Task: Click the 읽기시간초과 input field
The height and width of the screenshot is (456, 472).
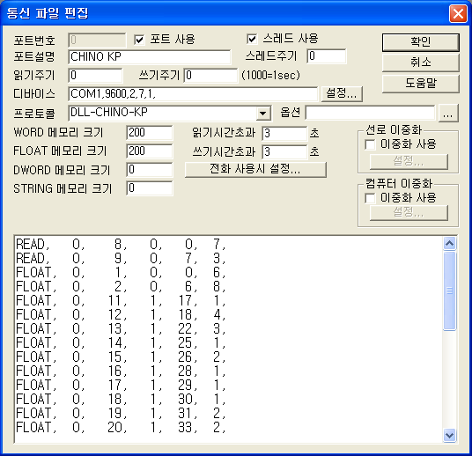Action: point(284,134)
